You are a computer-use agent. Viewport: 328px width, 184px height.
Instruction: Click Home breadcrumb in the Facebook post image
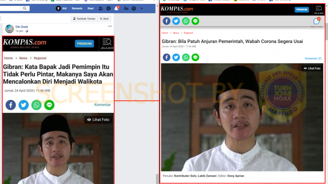click(8, 58)
